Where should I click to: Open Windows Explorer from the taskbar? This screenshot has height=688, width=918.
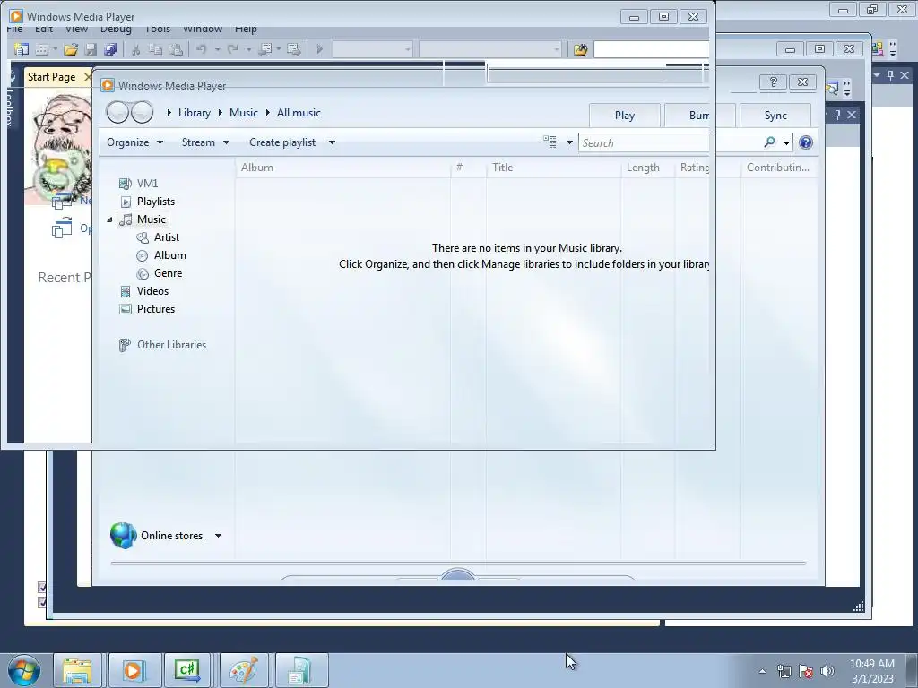pyautogui.click(x=77, y=670)
